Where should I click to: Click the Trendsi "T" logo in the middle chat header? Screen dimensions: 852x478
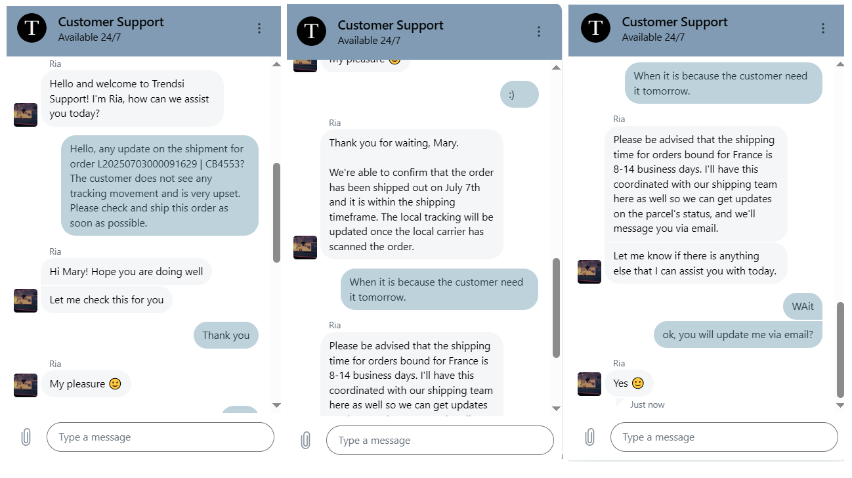311,32
